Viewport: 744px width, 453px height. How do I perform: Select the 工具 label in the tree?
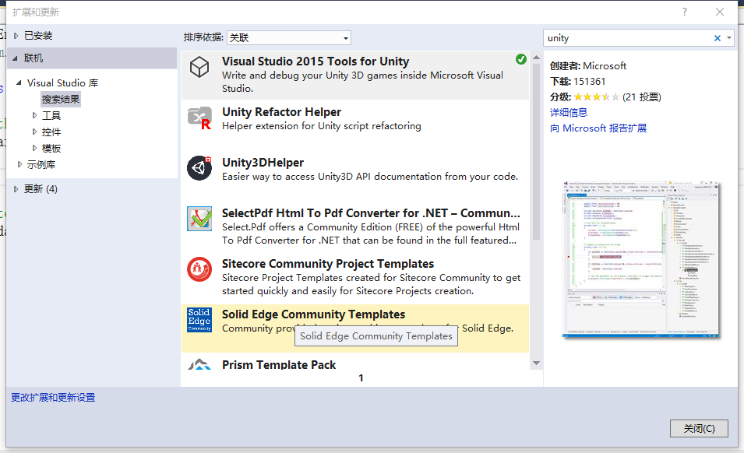click(51, 115)
